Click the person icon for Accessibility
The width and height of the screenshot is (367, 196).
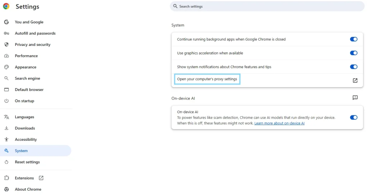pos(6,139)
